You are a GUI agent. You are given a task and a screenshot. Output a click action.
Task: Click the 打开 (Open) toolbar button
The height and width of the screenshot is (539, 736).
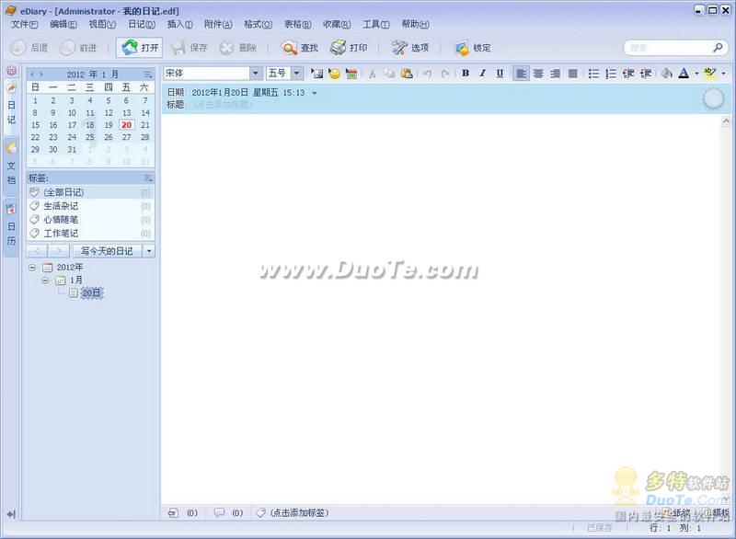(140, 48)
